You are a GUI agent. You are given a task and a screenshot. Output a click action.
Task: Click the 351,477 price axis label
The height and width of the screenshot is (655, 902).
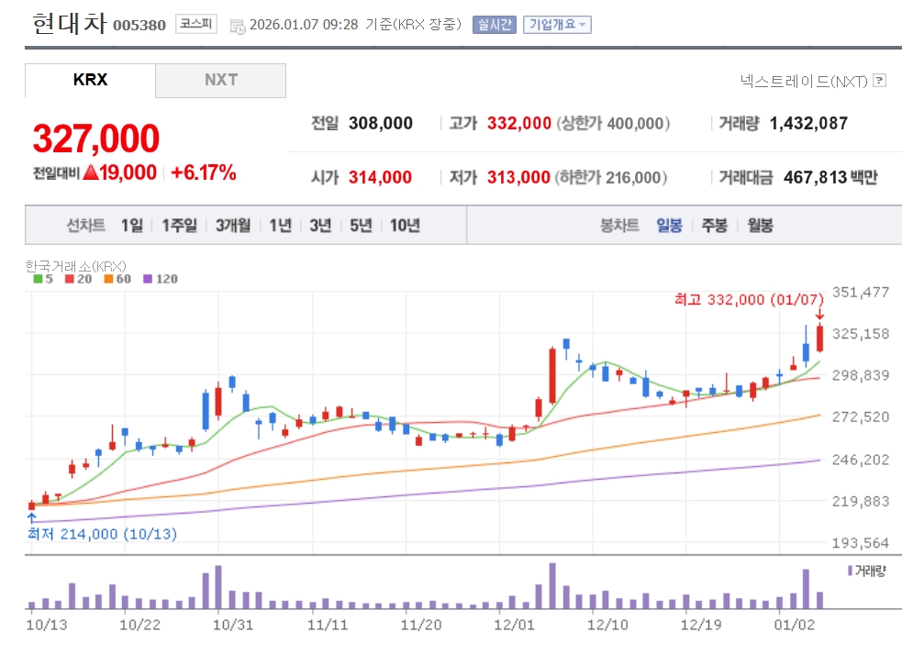coord(861,292)
